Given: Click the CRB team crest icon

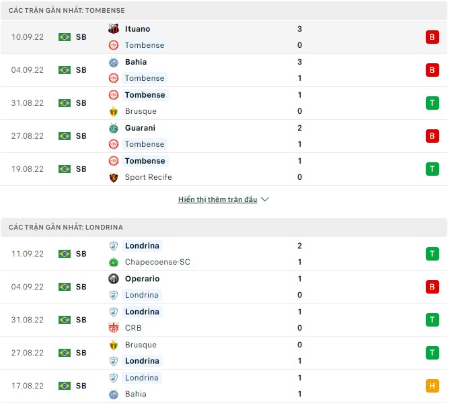Looking at the screenshot, I should click(114, 328).
